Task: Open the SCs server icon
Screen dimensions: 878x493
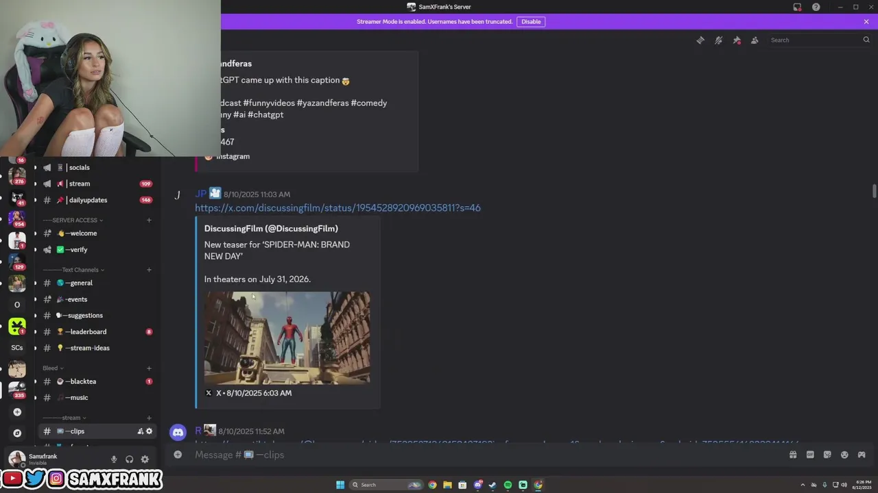Action: pos(17,348)
